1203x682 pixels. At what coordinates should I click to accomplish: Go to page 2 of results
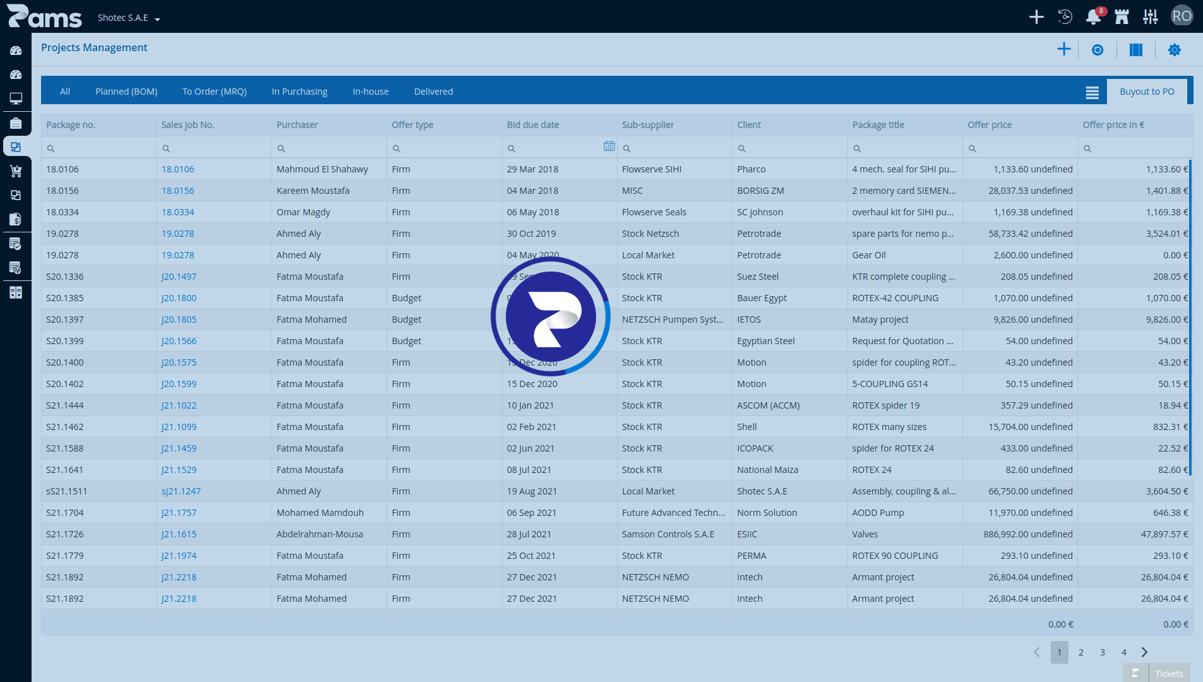(1081, 652)
